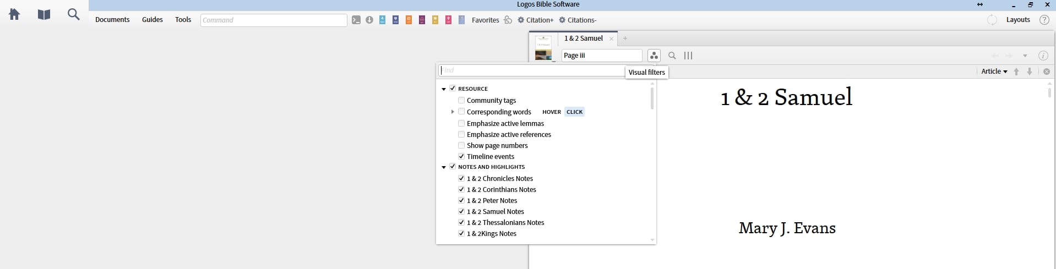Click the command terminal icon beside Command box
Screen dimensions: 1056x269
pyautogui.click(x=356, y=20)
